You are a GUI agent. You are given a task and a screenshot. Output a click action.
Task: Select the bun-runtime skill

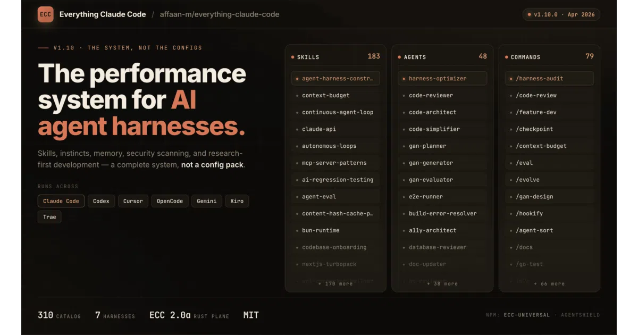[335, 230]
